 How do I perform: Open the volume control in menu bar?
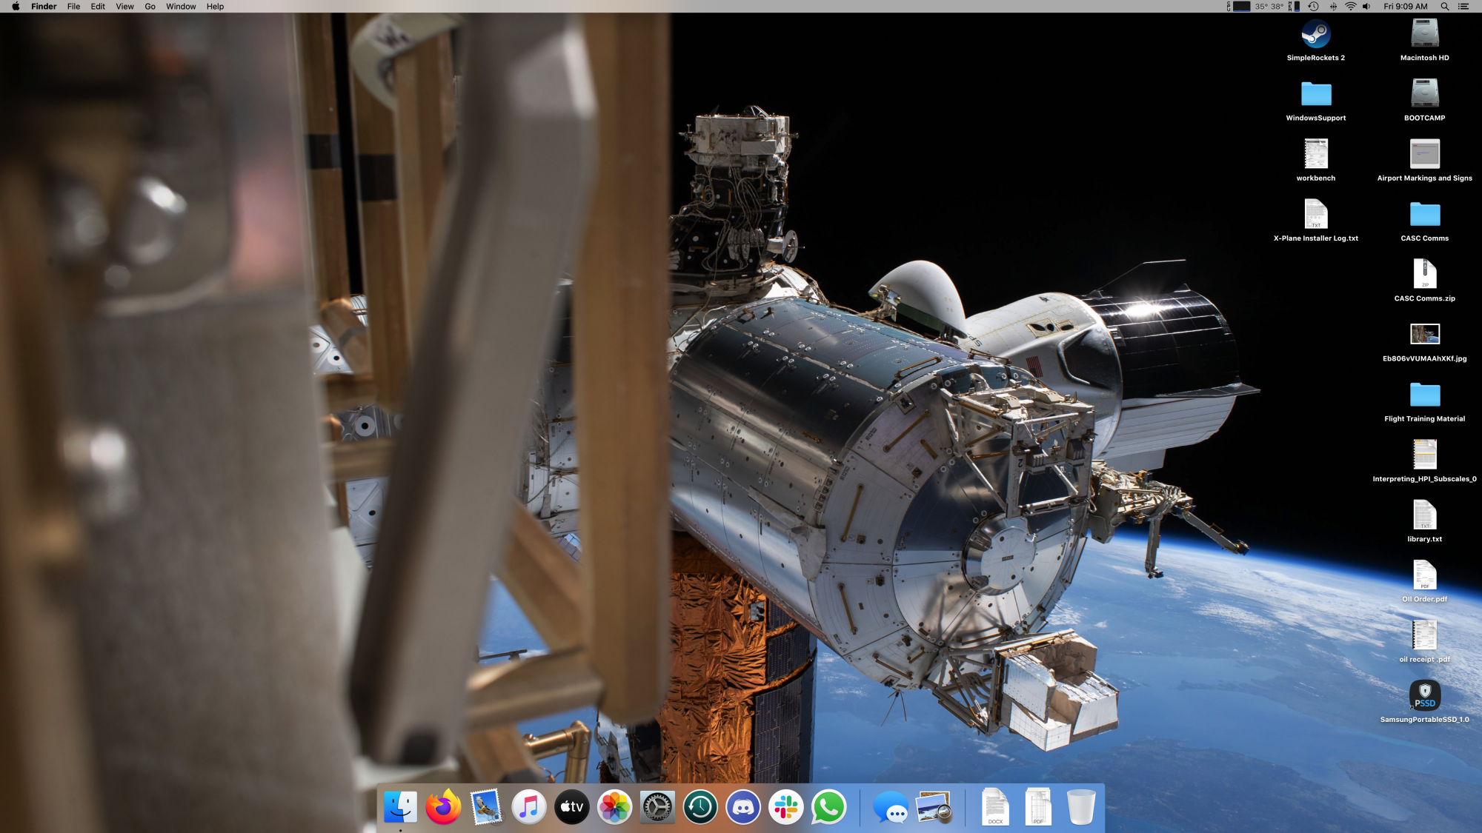pyautogui.click(x=1366, y=6)
